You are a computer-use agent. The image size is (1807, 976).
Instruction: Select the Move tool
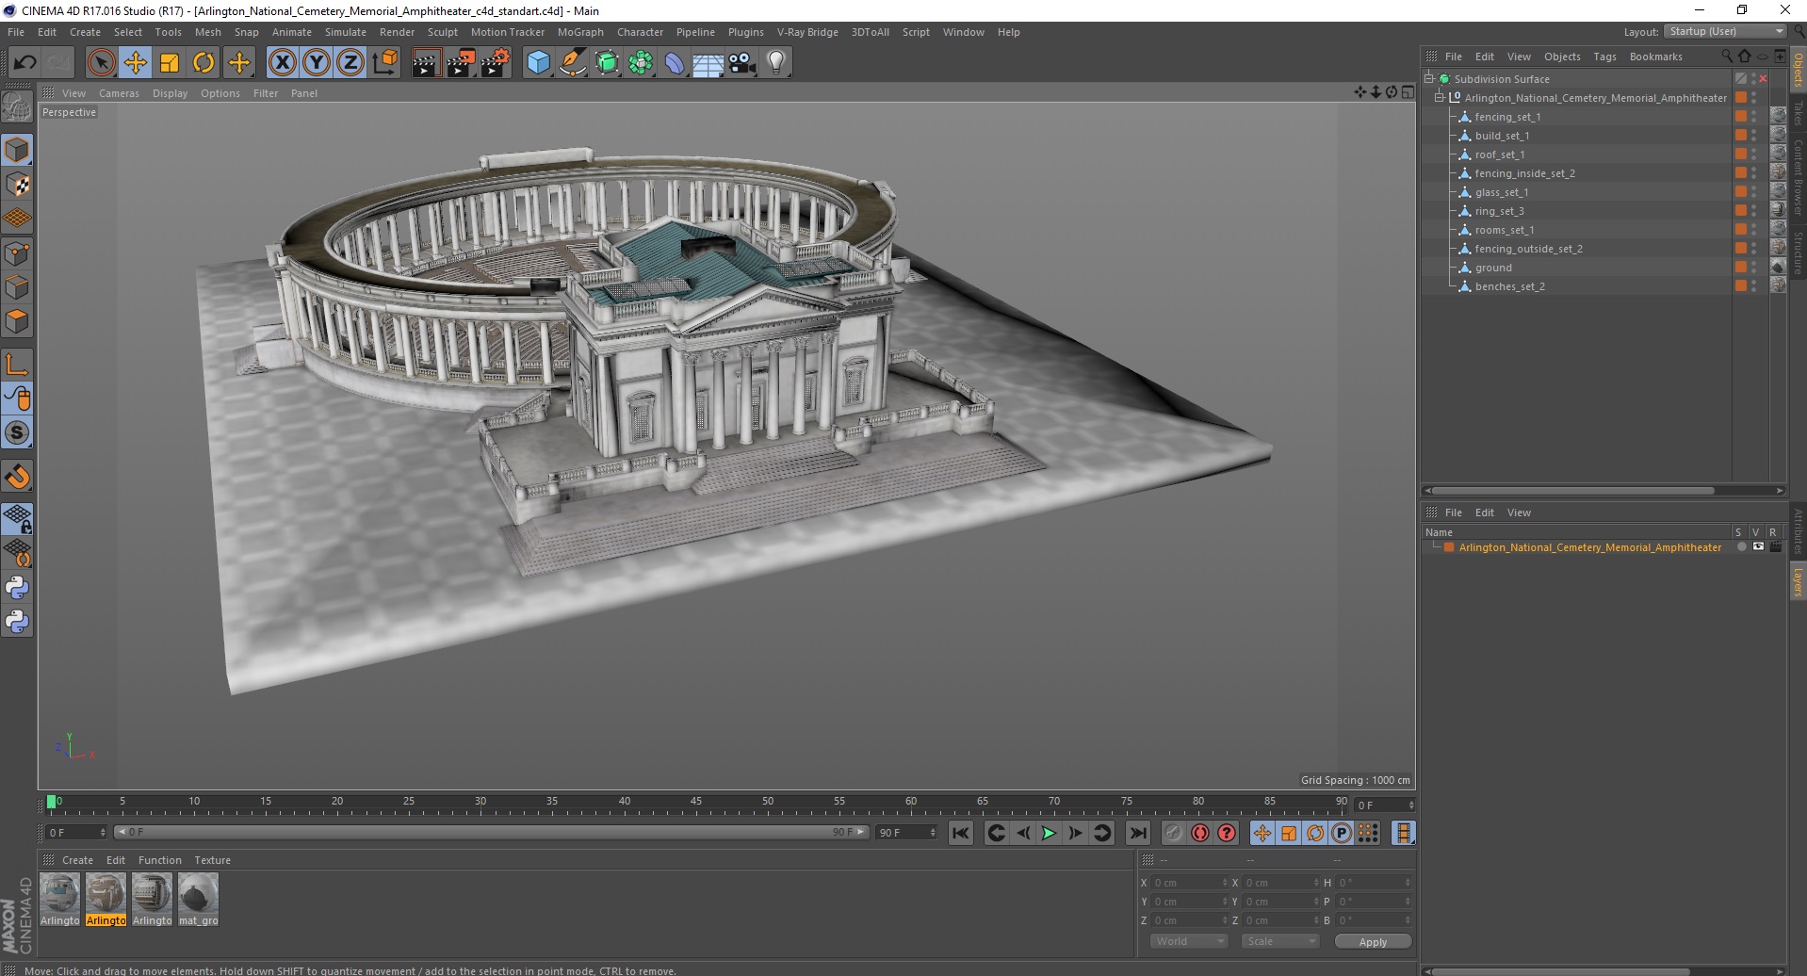pos(136,63)
